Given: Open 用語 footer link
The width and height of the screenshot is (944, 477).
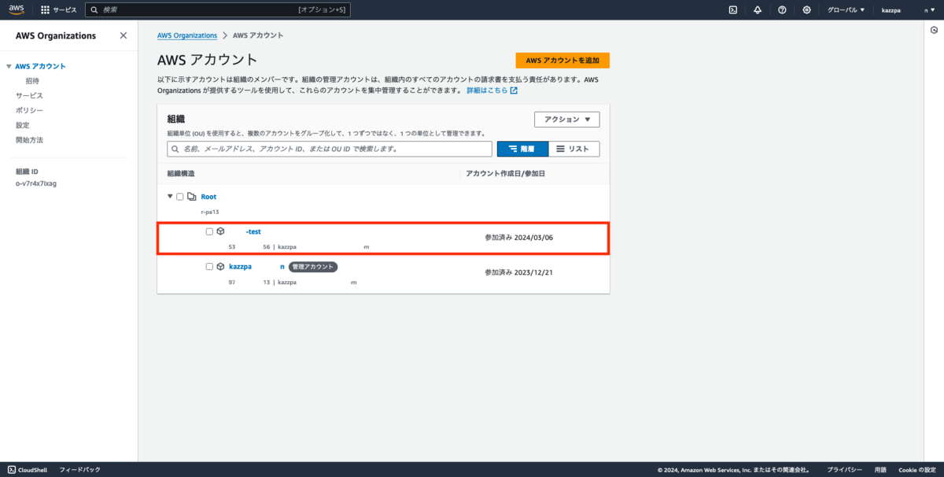Looking at the screenshot, I should [x=880, y=470].
